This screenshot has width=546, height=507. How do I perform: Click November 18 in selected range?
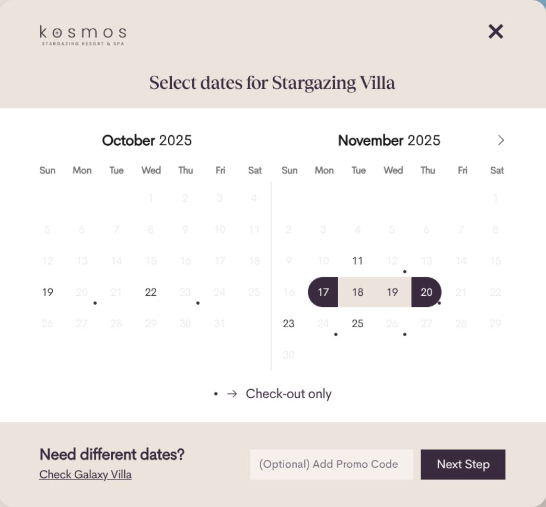tap(357, 292)
